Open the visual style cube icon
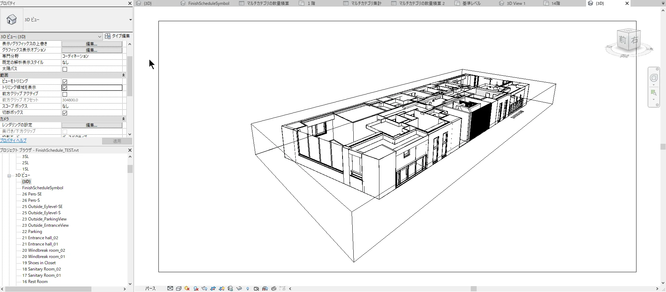Image resolution: width=666 pixels, height=292 pixels. pyautogui.click(x=179, y=289)
